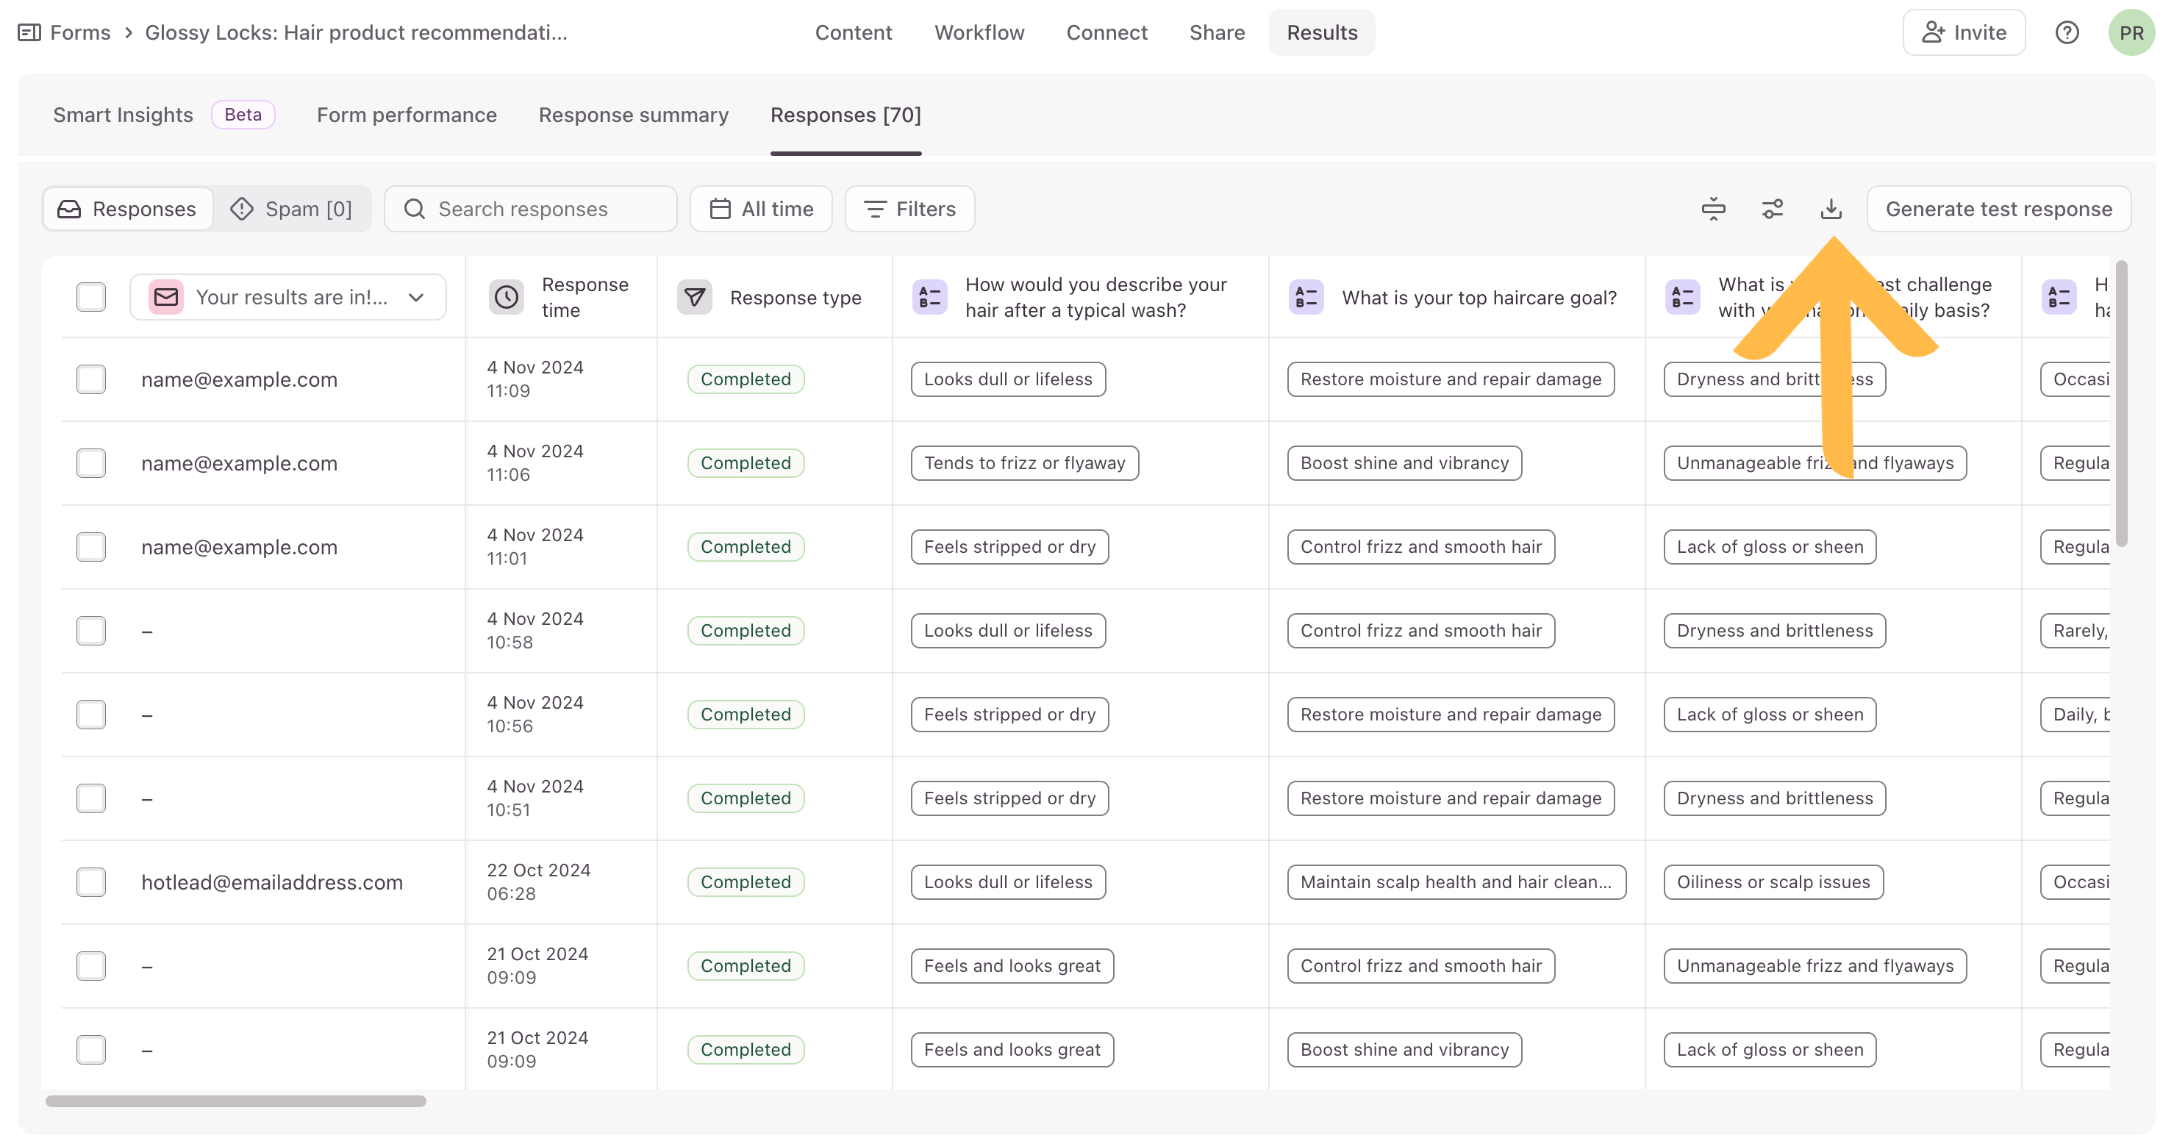Screen dimensions: 2163x1141
Task: Click the Response type column header
Action: coord(774,297)
